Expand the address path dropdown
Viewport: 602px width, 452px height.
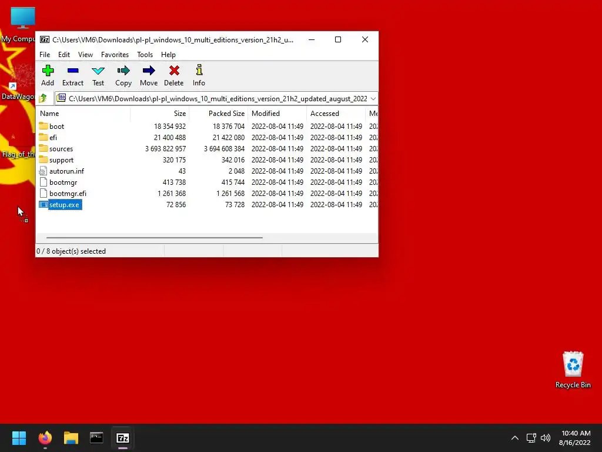373,99
